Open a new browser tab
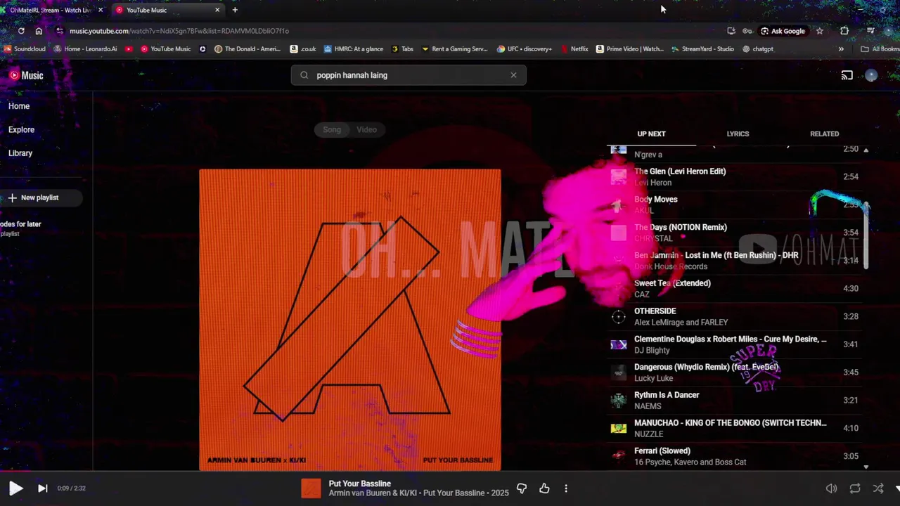The width and height of the screenshot is (900, 506). (235, 10)
